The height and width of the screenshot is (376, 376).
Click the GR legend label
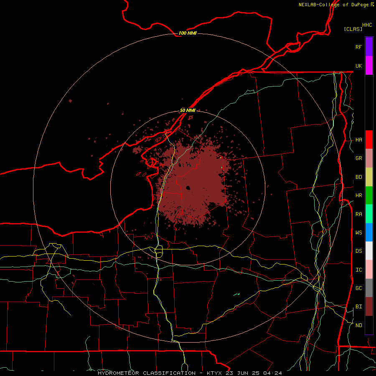tap(359, 158)
